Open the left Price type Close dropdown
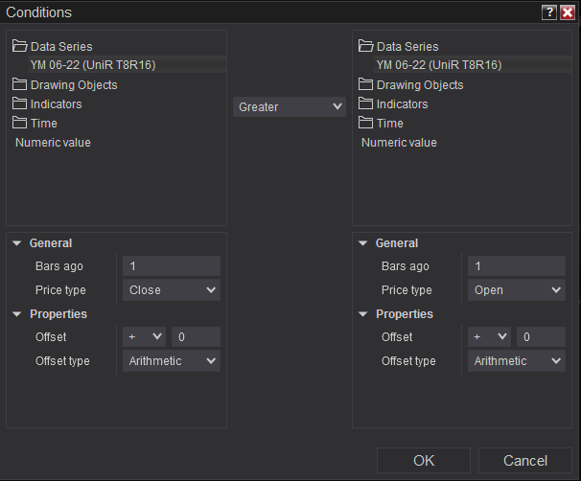Screen dimensions: 581x481 coord(172,290)
